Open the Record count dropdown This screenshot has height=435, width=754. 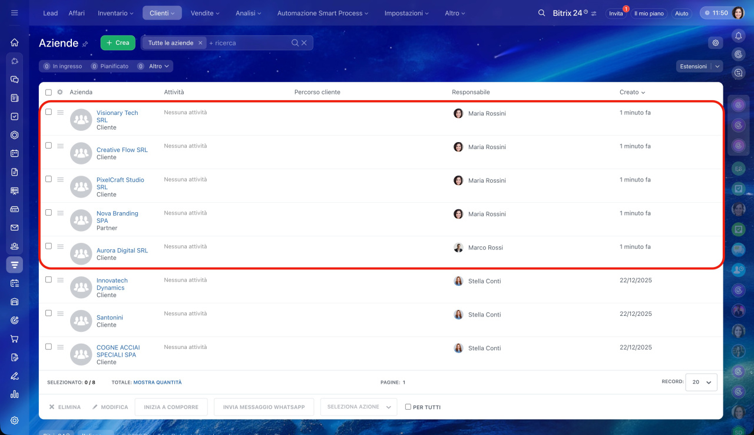pos(702,382)
